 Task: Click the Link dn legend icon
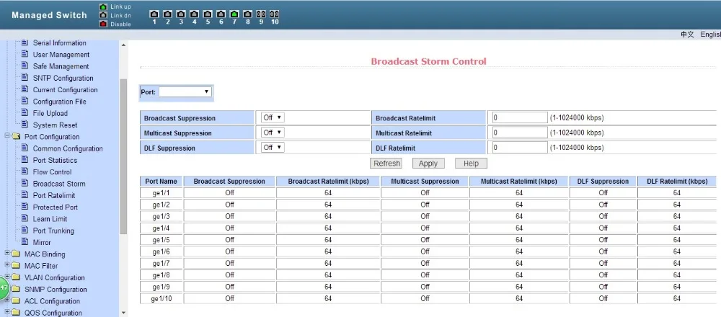(x=103, y=15)
